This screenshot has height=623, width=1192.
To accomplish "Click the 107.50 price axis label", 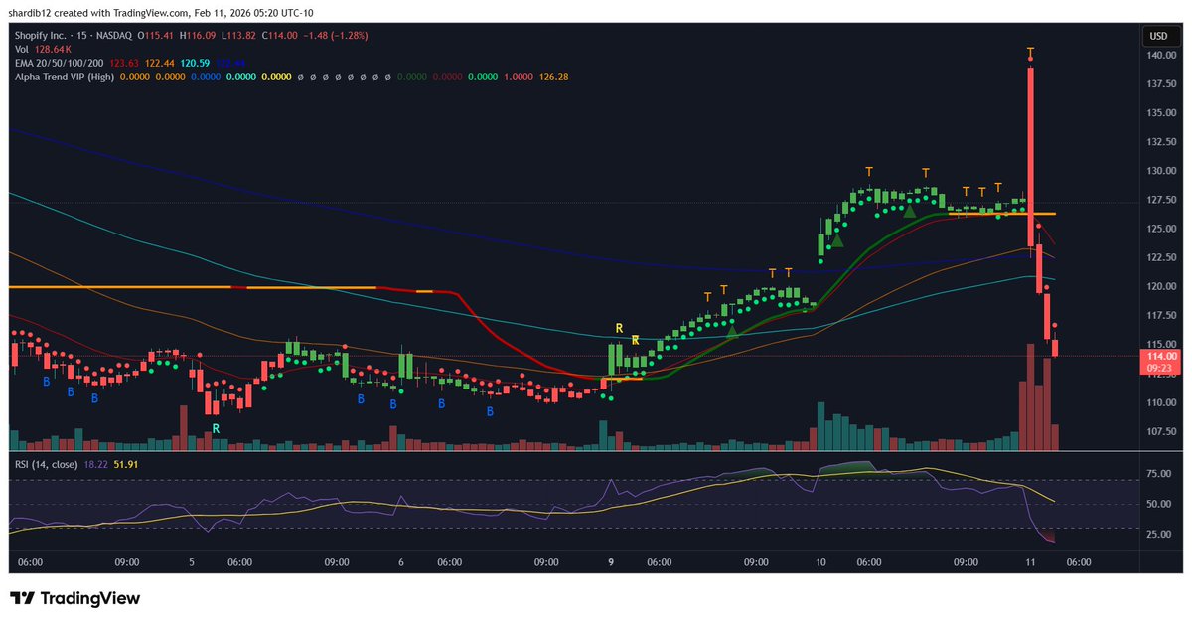I will coord(1161,432).
